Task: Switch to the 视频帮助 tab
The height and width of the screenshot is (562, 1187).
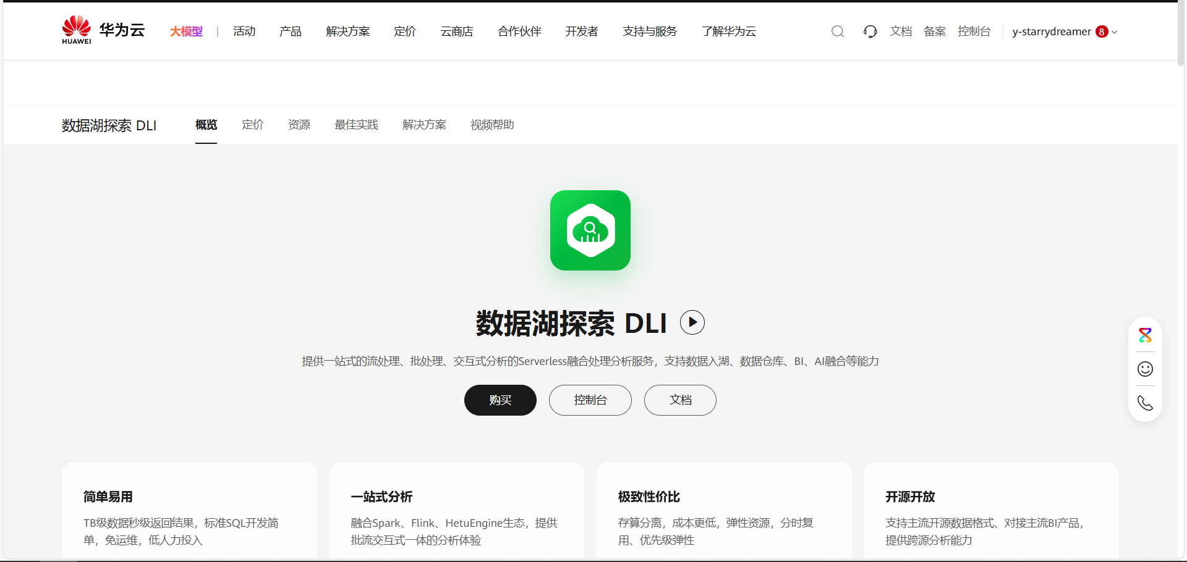Action: (492, 125)
